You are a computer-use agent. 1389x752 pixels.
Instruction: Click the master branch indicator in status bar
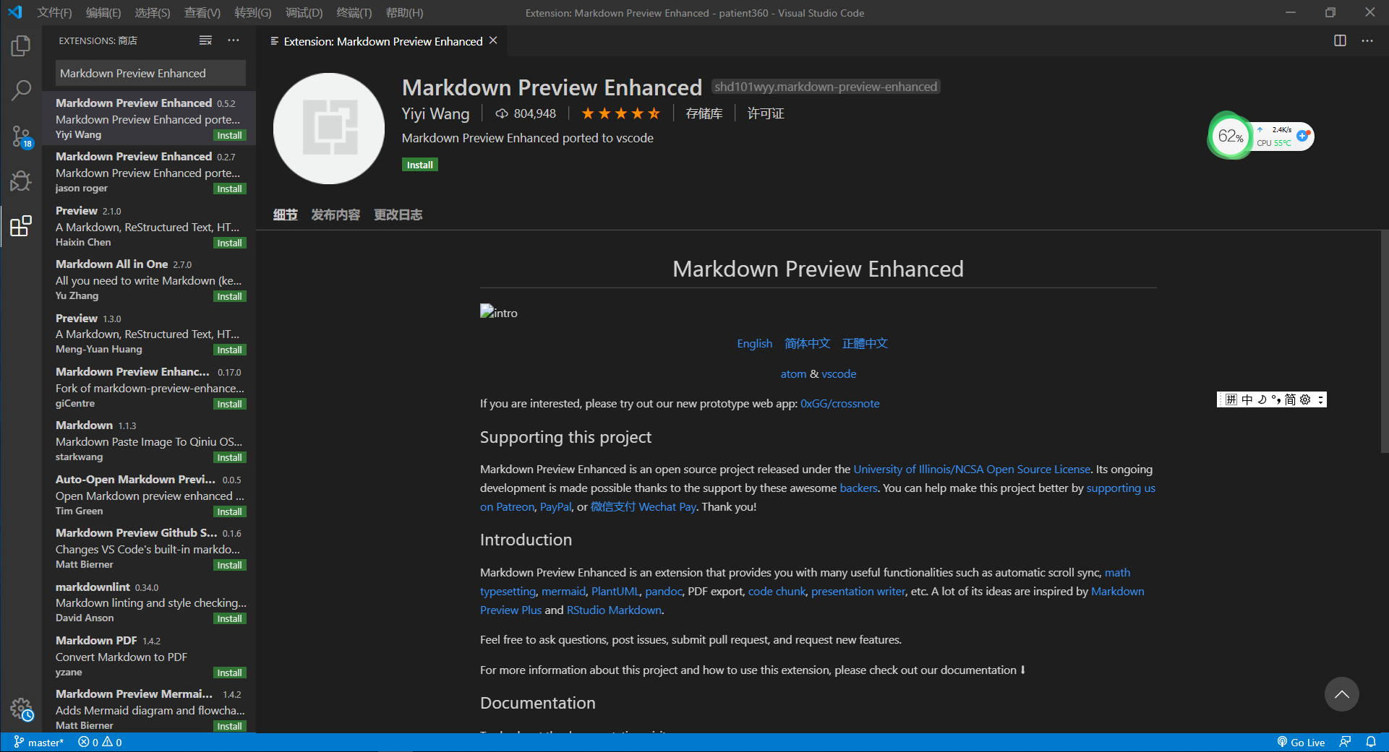tap(39, 743)
